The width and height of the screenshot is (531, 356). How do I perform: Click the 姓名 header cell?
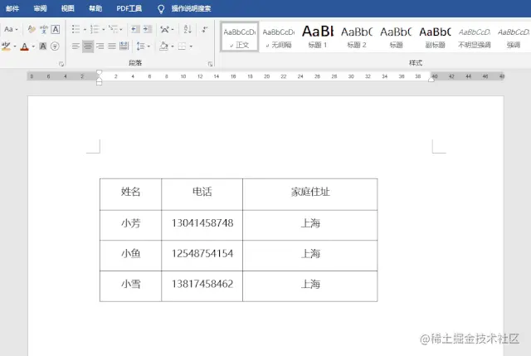[131, 194]
